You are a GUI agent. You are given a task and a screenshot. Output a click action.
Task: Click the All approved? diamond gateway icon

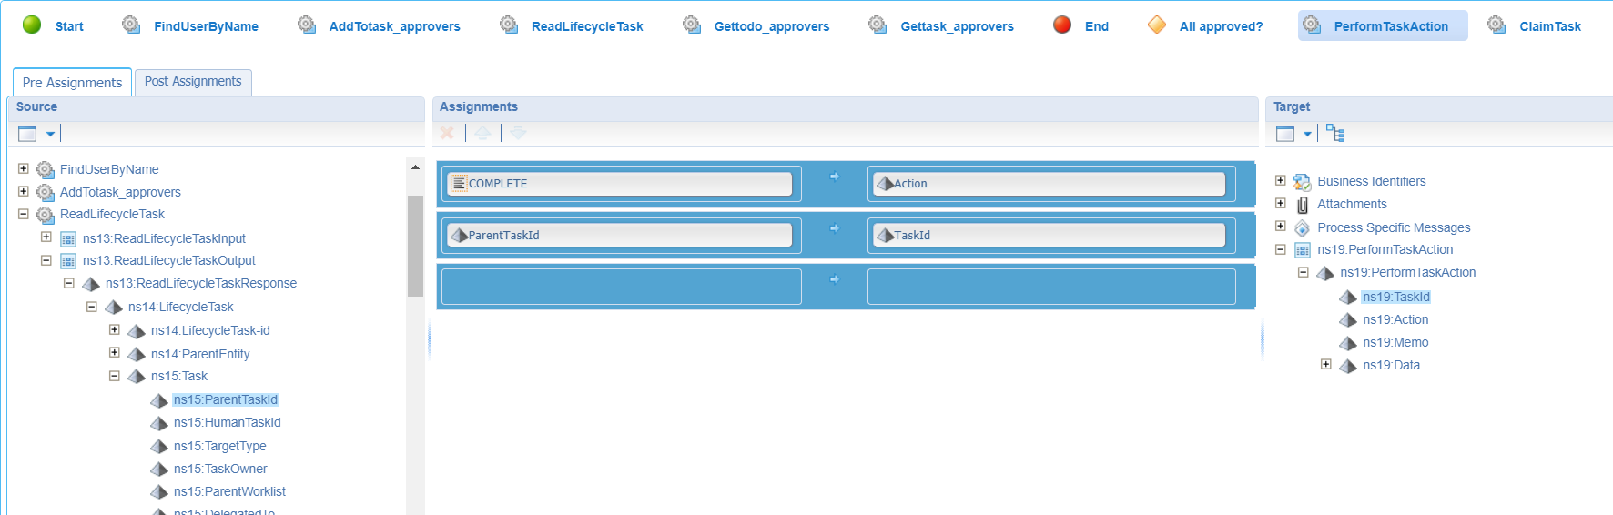click(x=1156, y=25)
